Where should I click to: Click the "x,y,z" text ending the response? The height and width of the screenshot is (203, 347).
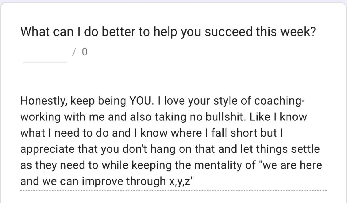179,182
